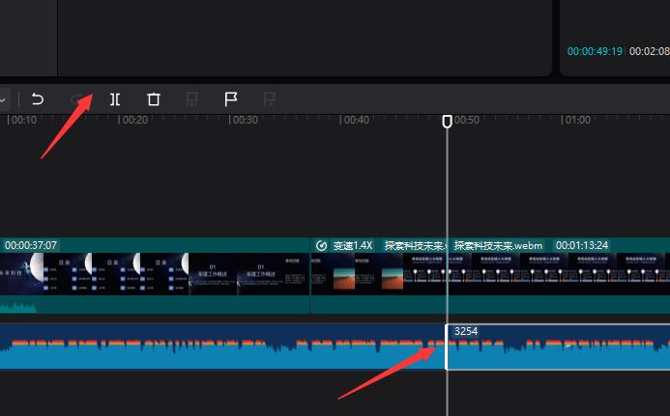Image resolution: width=670 pixels, height=416 pixels.
Task: Click the speed icon on 变速1.4X clip
Action: click(x=321, y=245)
